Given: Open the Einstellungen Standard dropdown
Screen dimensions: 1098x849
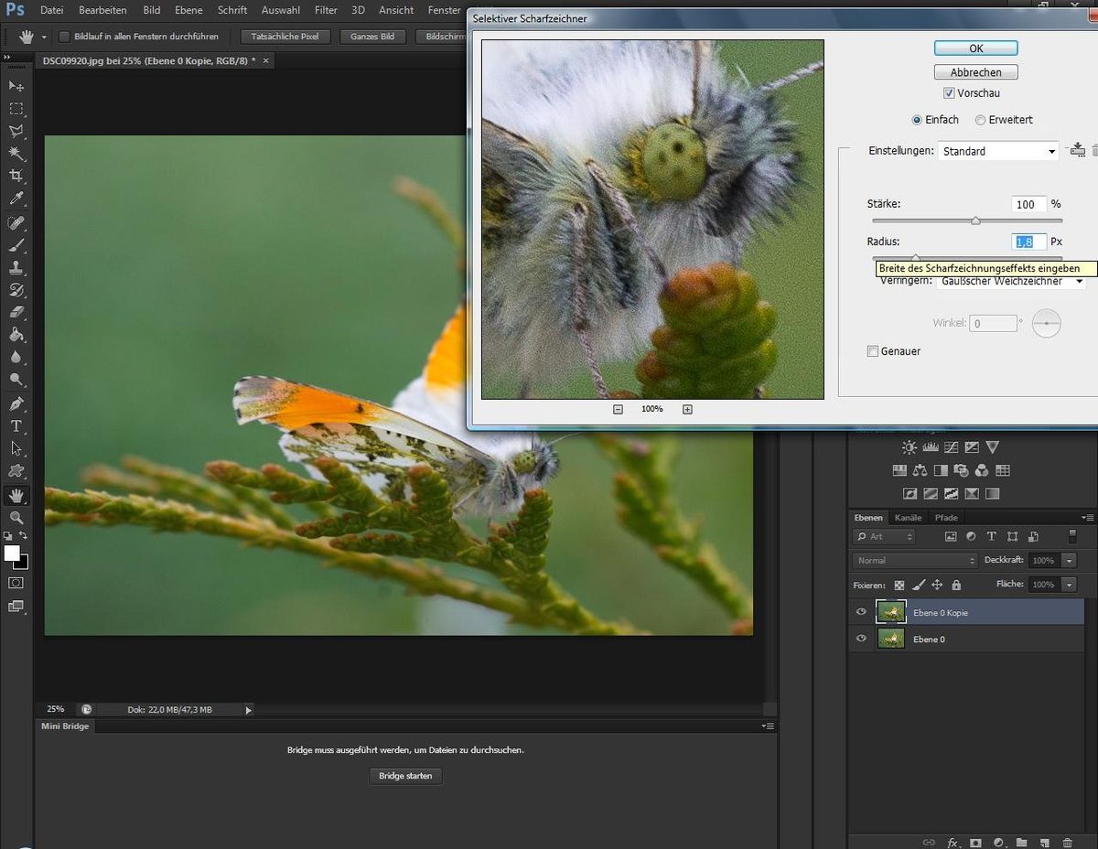Looking at the screenshot, I should [x=998, y=151].
